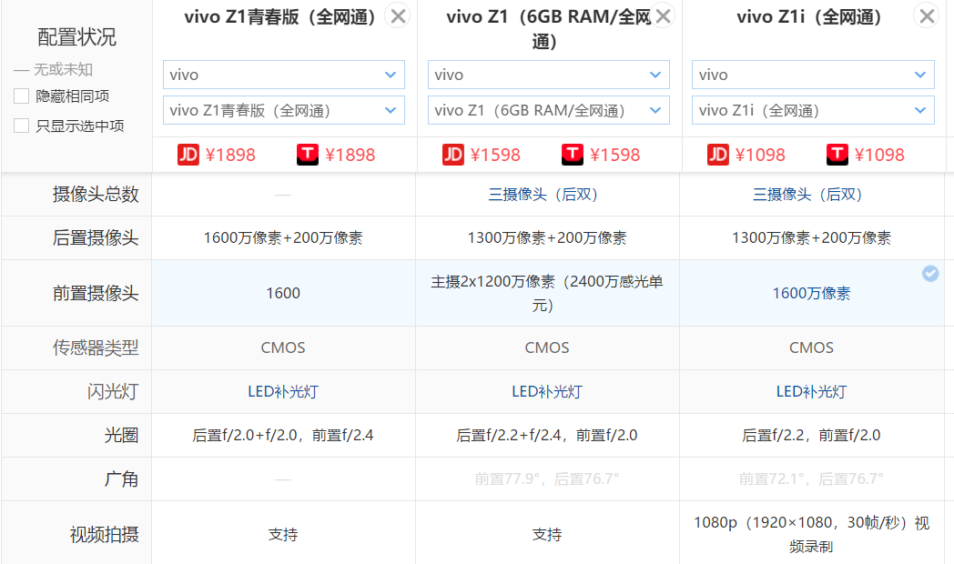
Task: Open Tmall price ¥1598 for vivo Z1
Action: coord(614,155)
